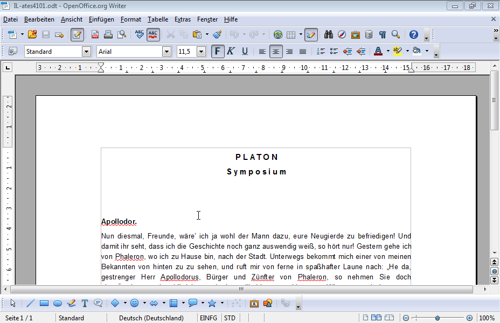Open the Einfügen menu
This screenshot has height=323, width=500.
coord(101,19)
